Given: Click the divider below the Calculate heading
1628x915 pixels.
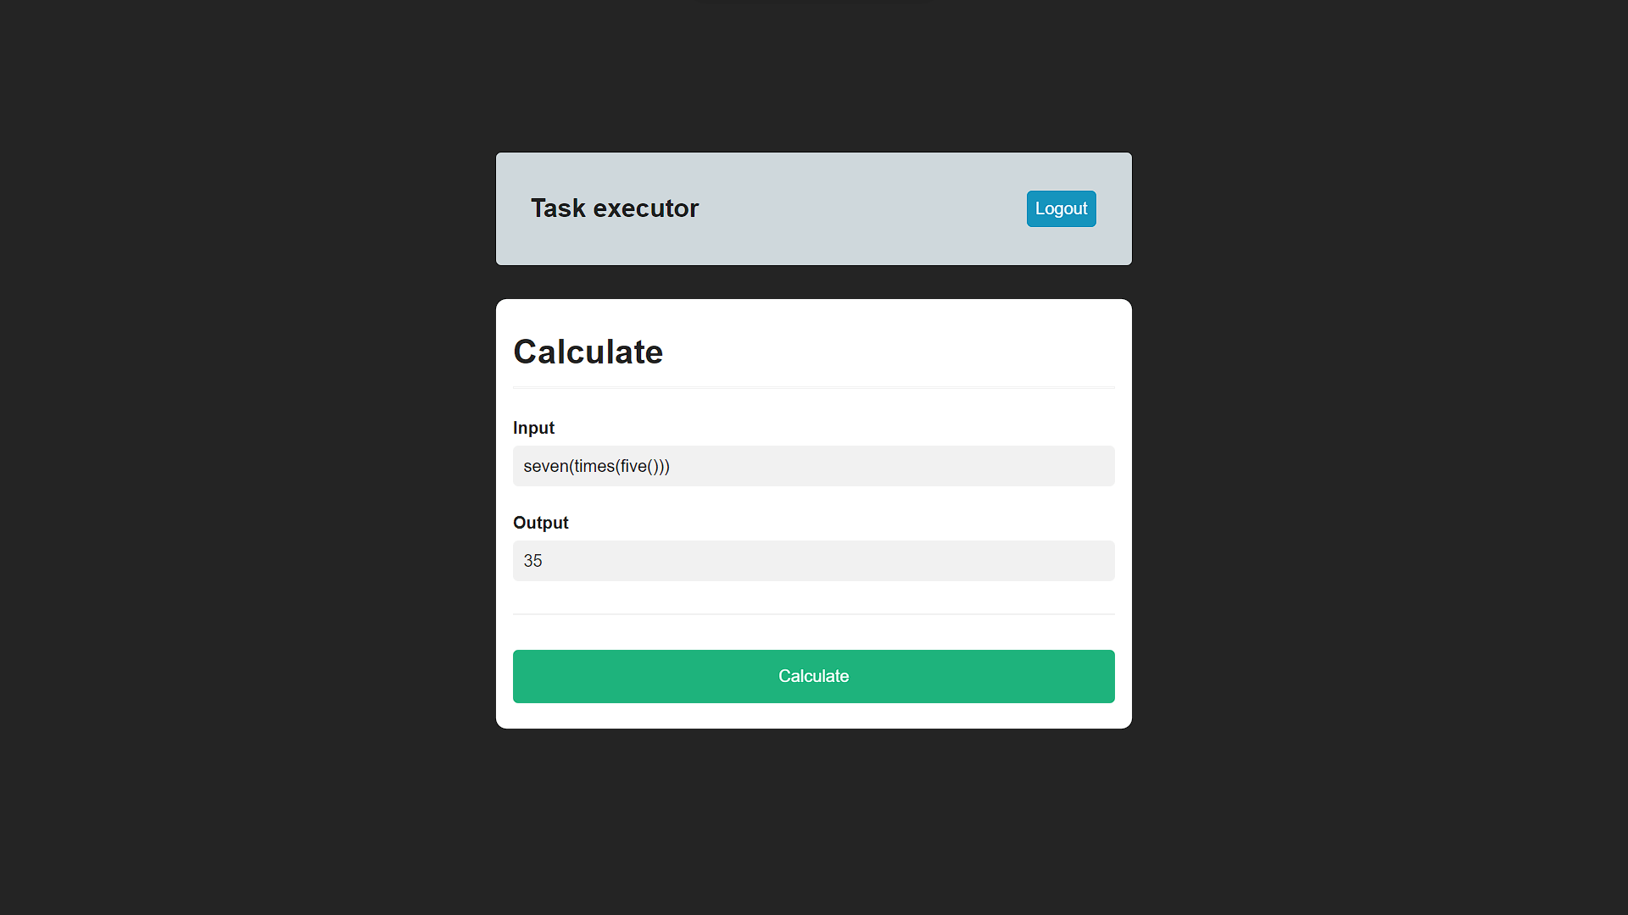Looking at the screenshot, I should click(x=813, y=387).
